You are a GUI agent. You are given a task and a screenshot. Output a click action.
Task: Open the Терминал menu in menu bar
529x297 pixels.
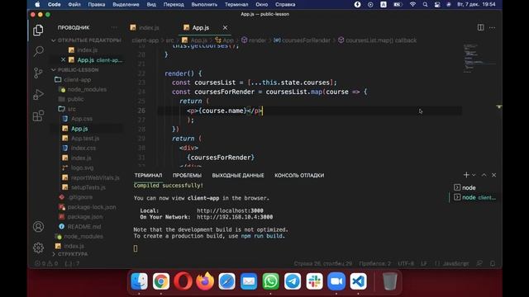coord(236,4)
